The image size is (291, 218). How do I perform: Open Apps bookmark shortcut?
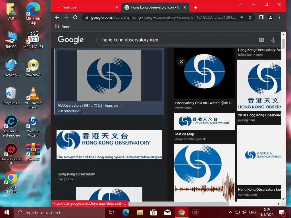pyautogui.click(x=62, y=26)
